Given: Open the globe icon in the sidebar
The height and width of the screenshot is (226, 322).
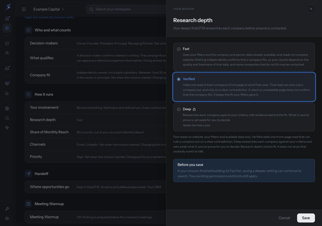Looking at the screenshot, I should point(7,108).
